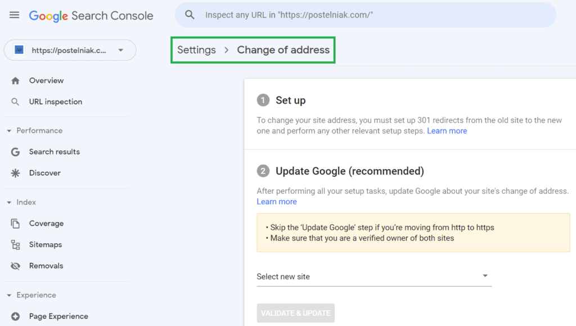
Task: Click the Update Google (recommended) heading
Action: (350, 171)
